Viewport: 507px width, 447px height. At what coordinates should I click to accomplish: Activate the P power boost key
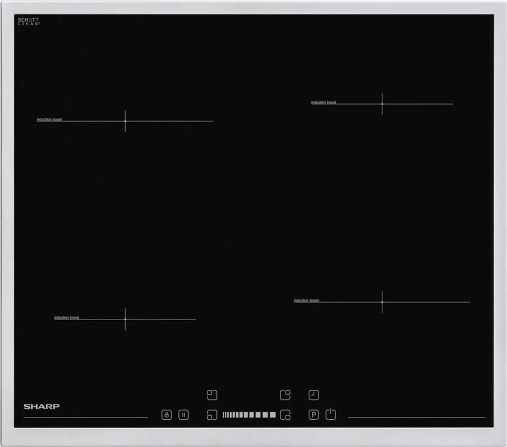coord(313,415)
